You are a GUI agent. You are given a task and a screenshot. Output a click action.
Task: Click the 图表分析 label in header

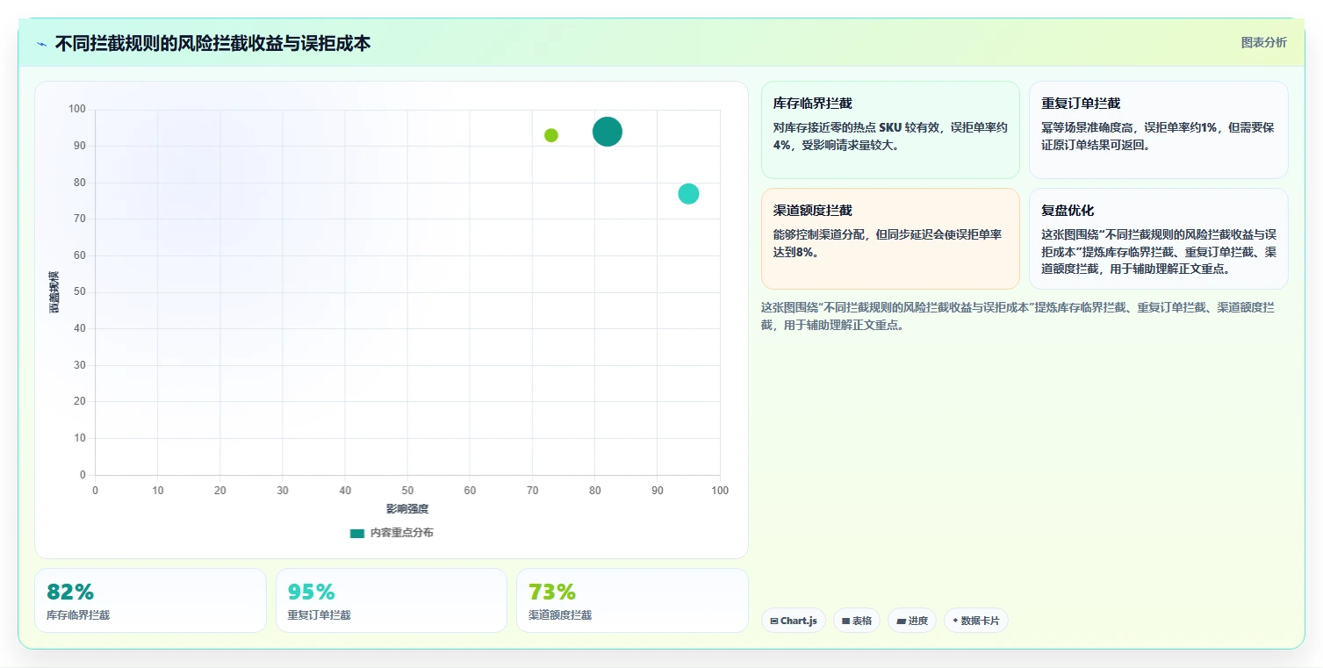[x=1263, y=42]
